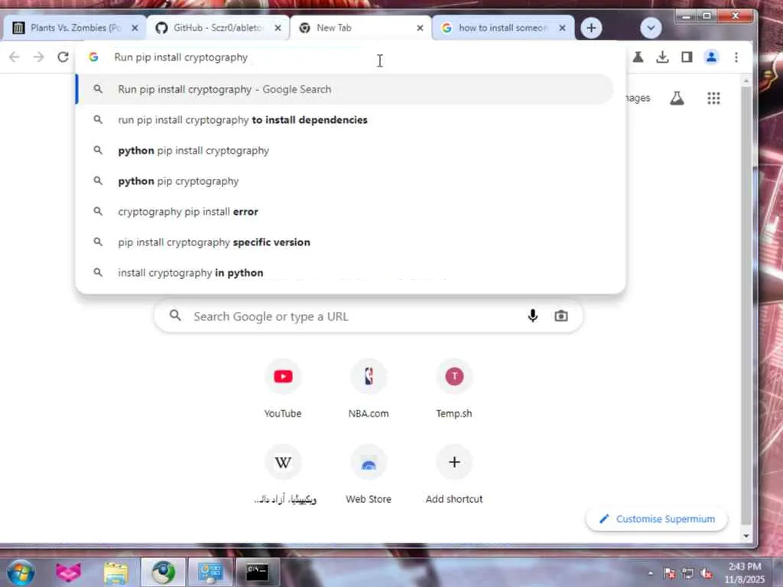Choose the specific version suggestion
The width and height of the screenshot is (783, 587).
tap(345, 242)
